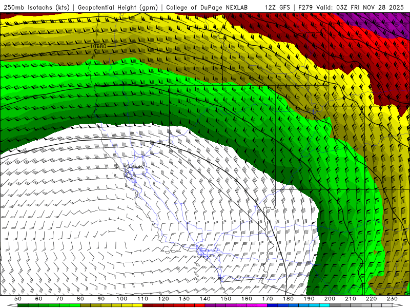
Task: Click the 'F279 Valid: 03Z FRI NOV 28 2025' text
Action: point(351,7)
